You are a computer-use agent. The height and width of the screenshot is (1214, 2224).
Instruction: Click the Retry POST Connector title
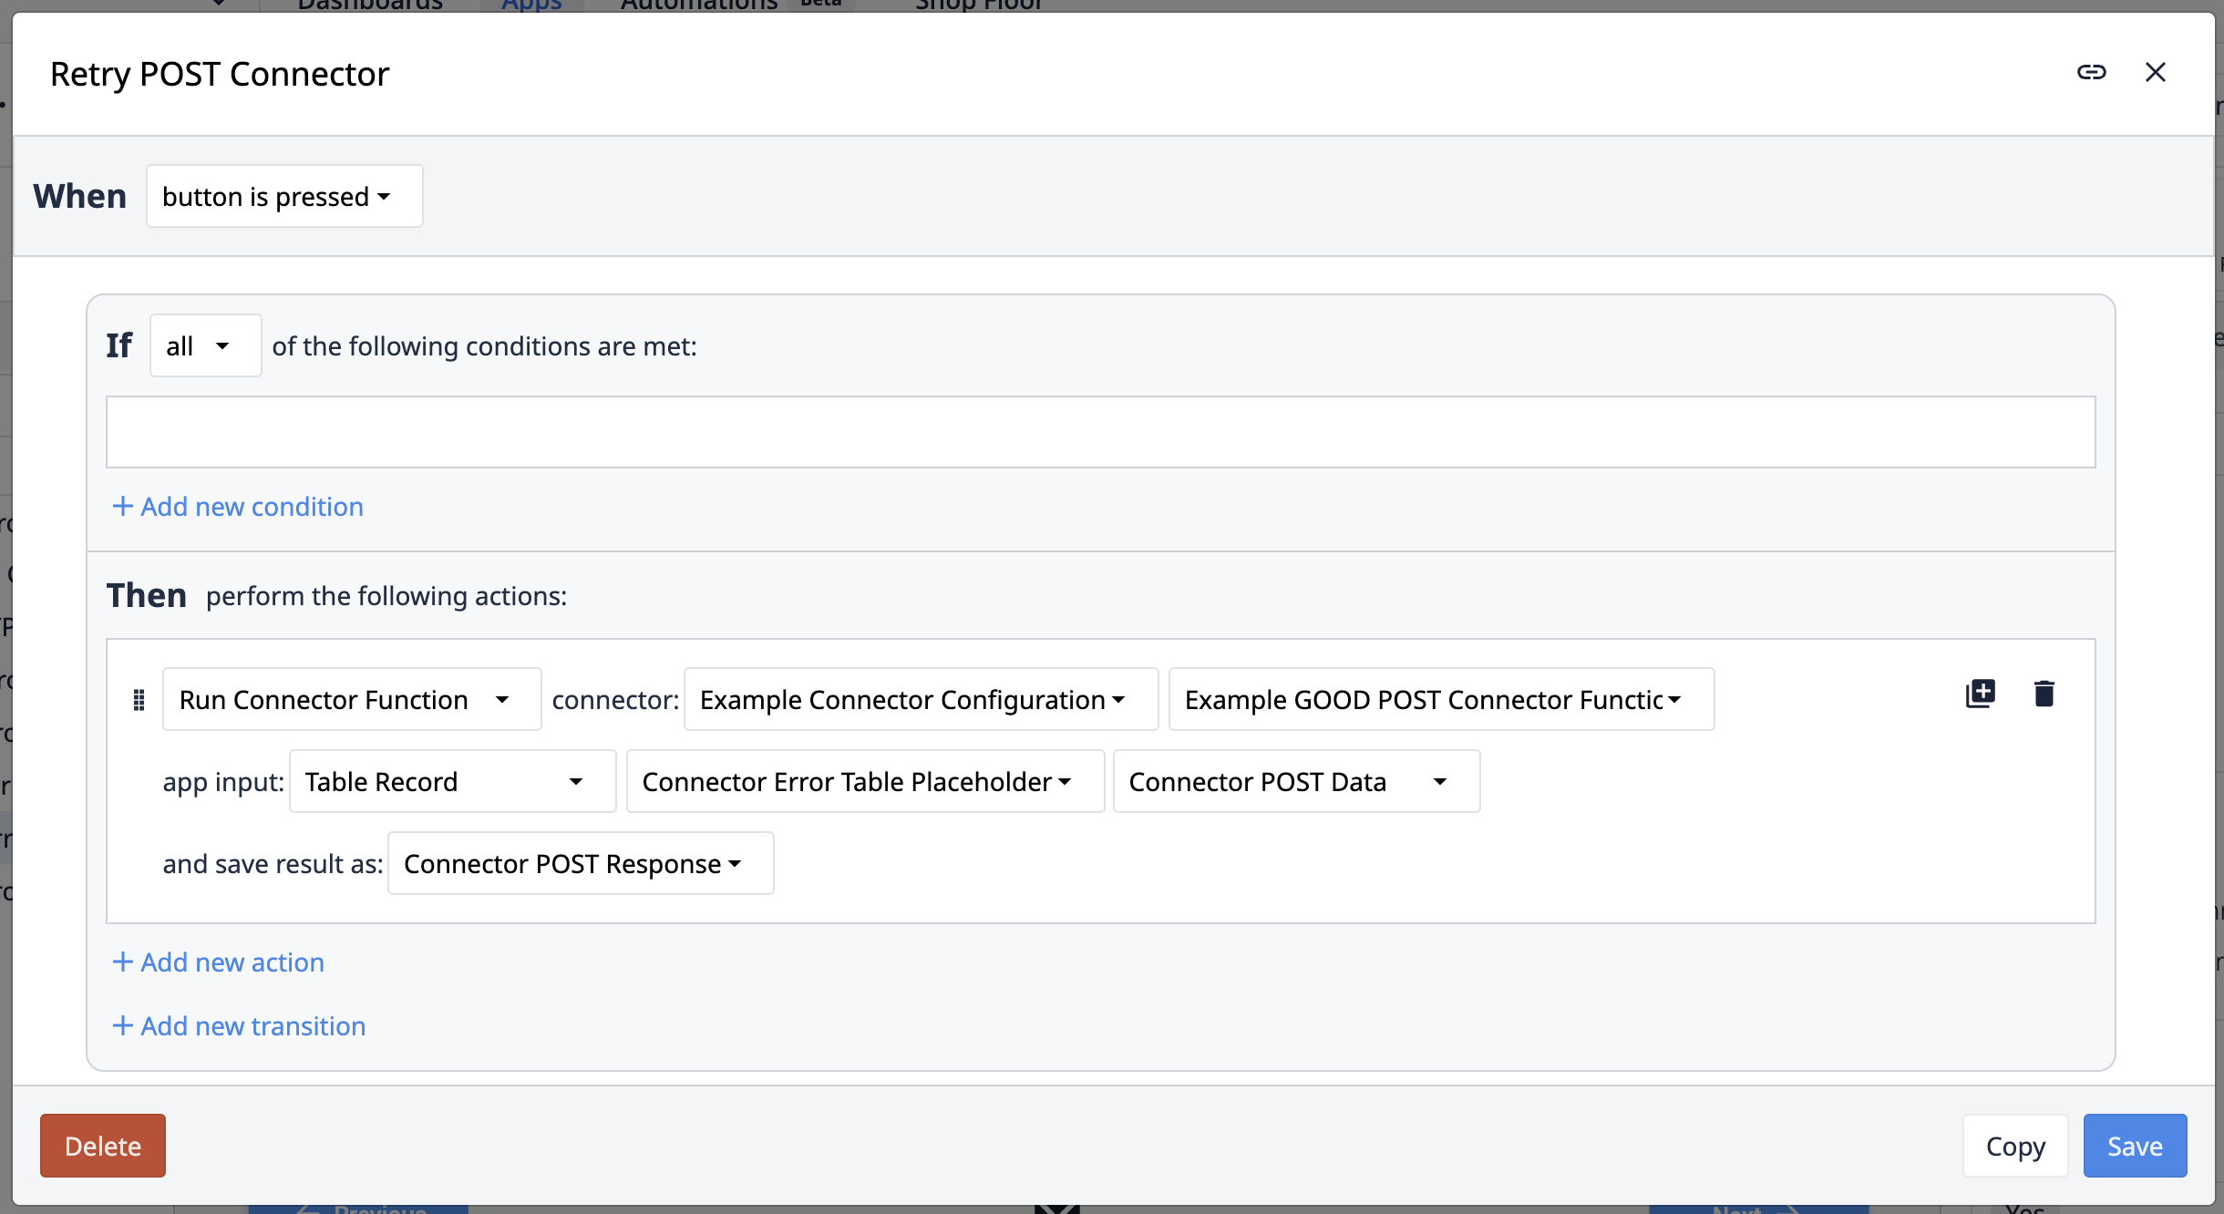[x=220, y=74]
